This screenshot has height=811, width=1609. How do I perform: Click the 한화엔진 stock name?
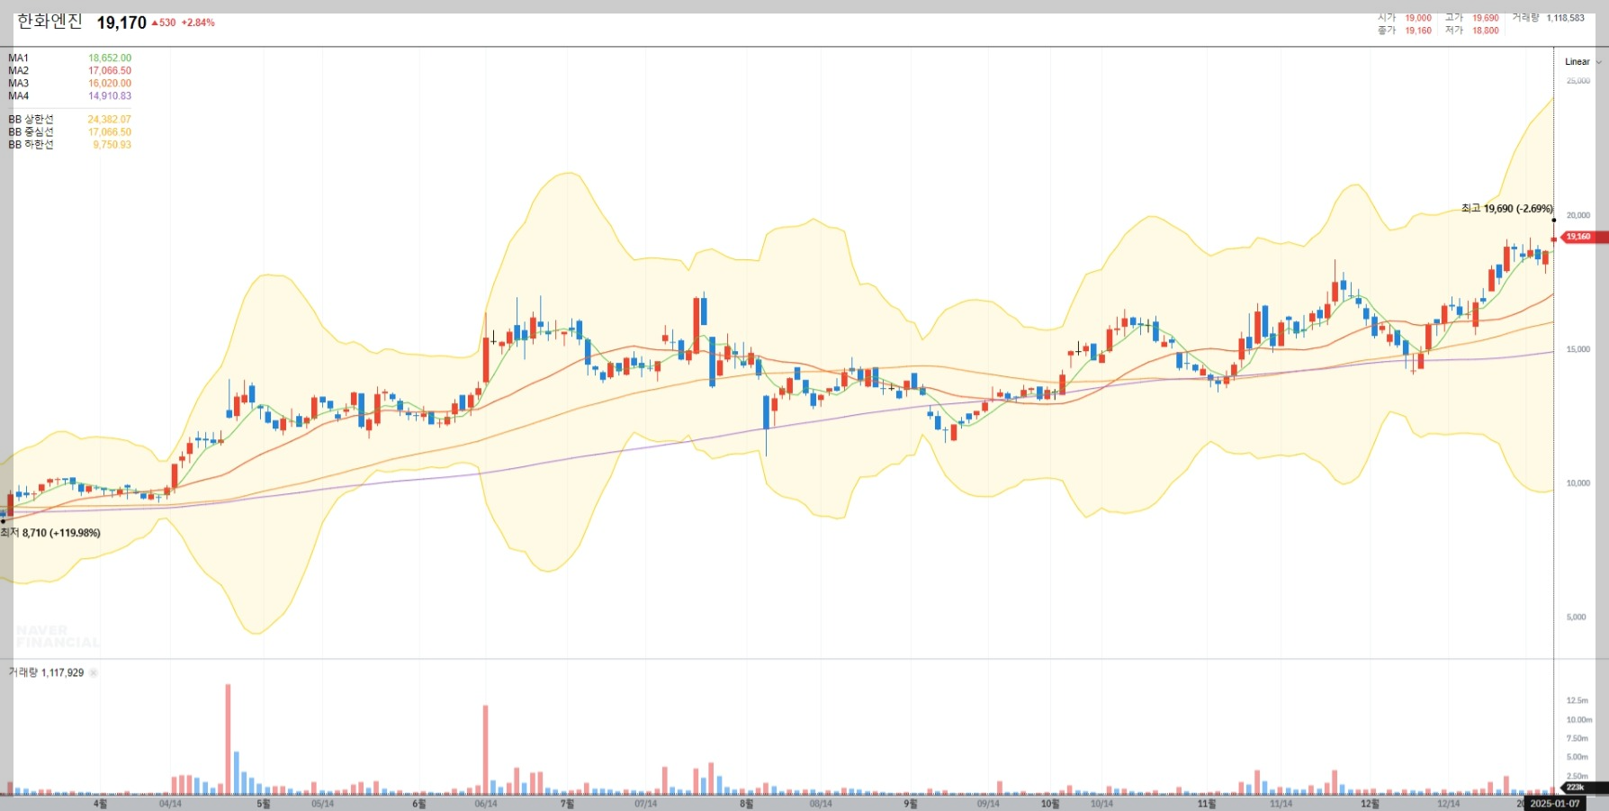pos(49,22)
